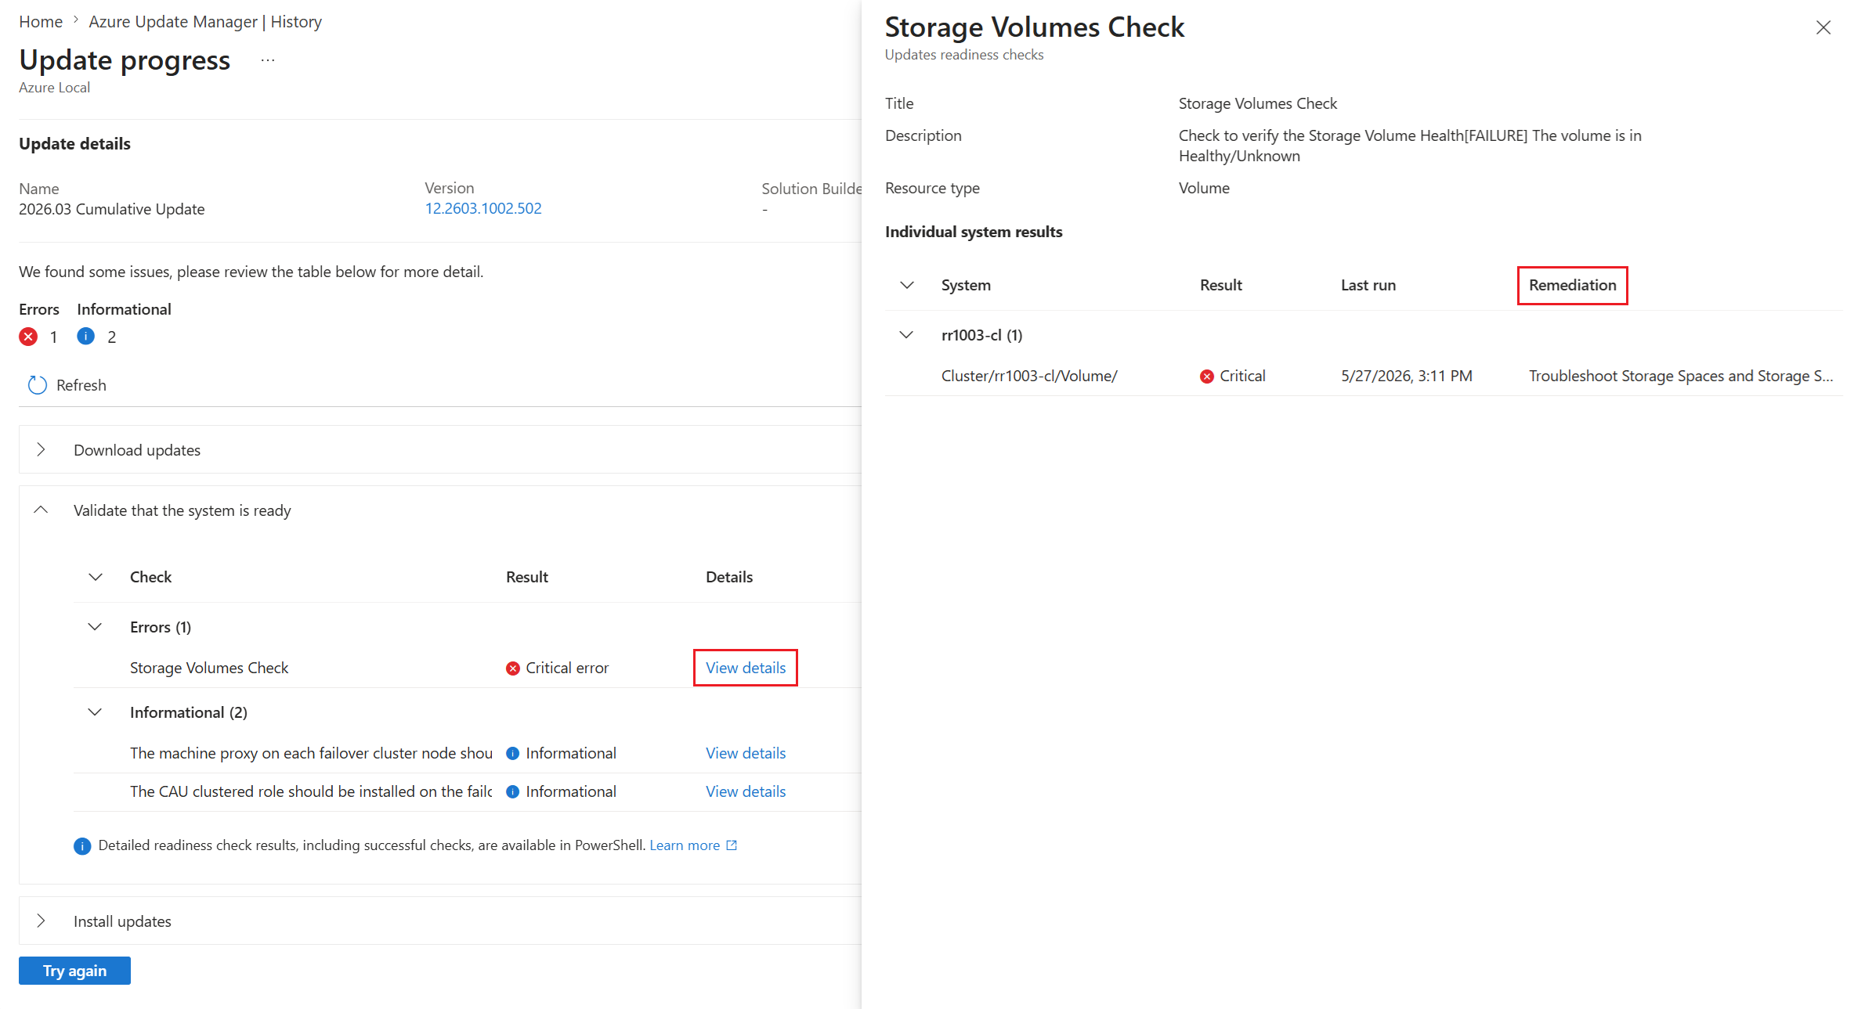Open Troubleshoot Storage Spaces remediation text

1681,376
